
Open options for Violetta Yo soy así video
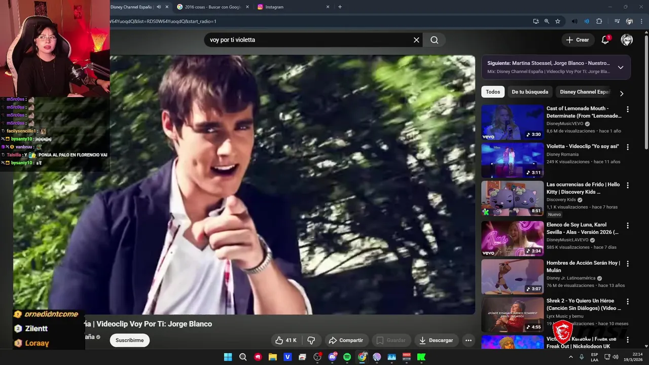628,147
